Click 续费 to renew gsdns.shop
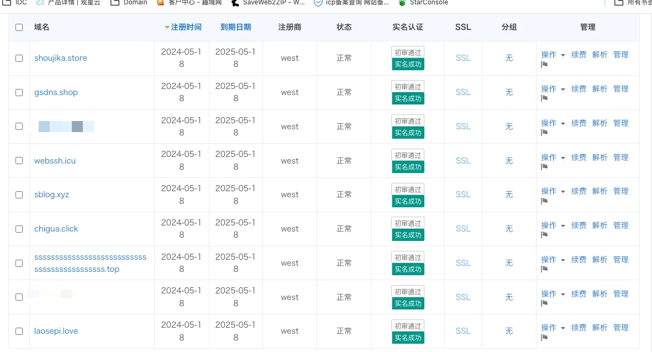The image size is (652, 352). point(579,89)
